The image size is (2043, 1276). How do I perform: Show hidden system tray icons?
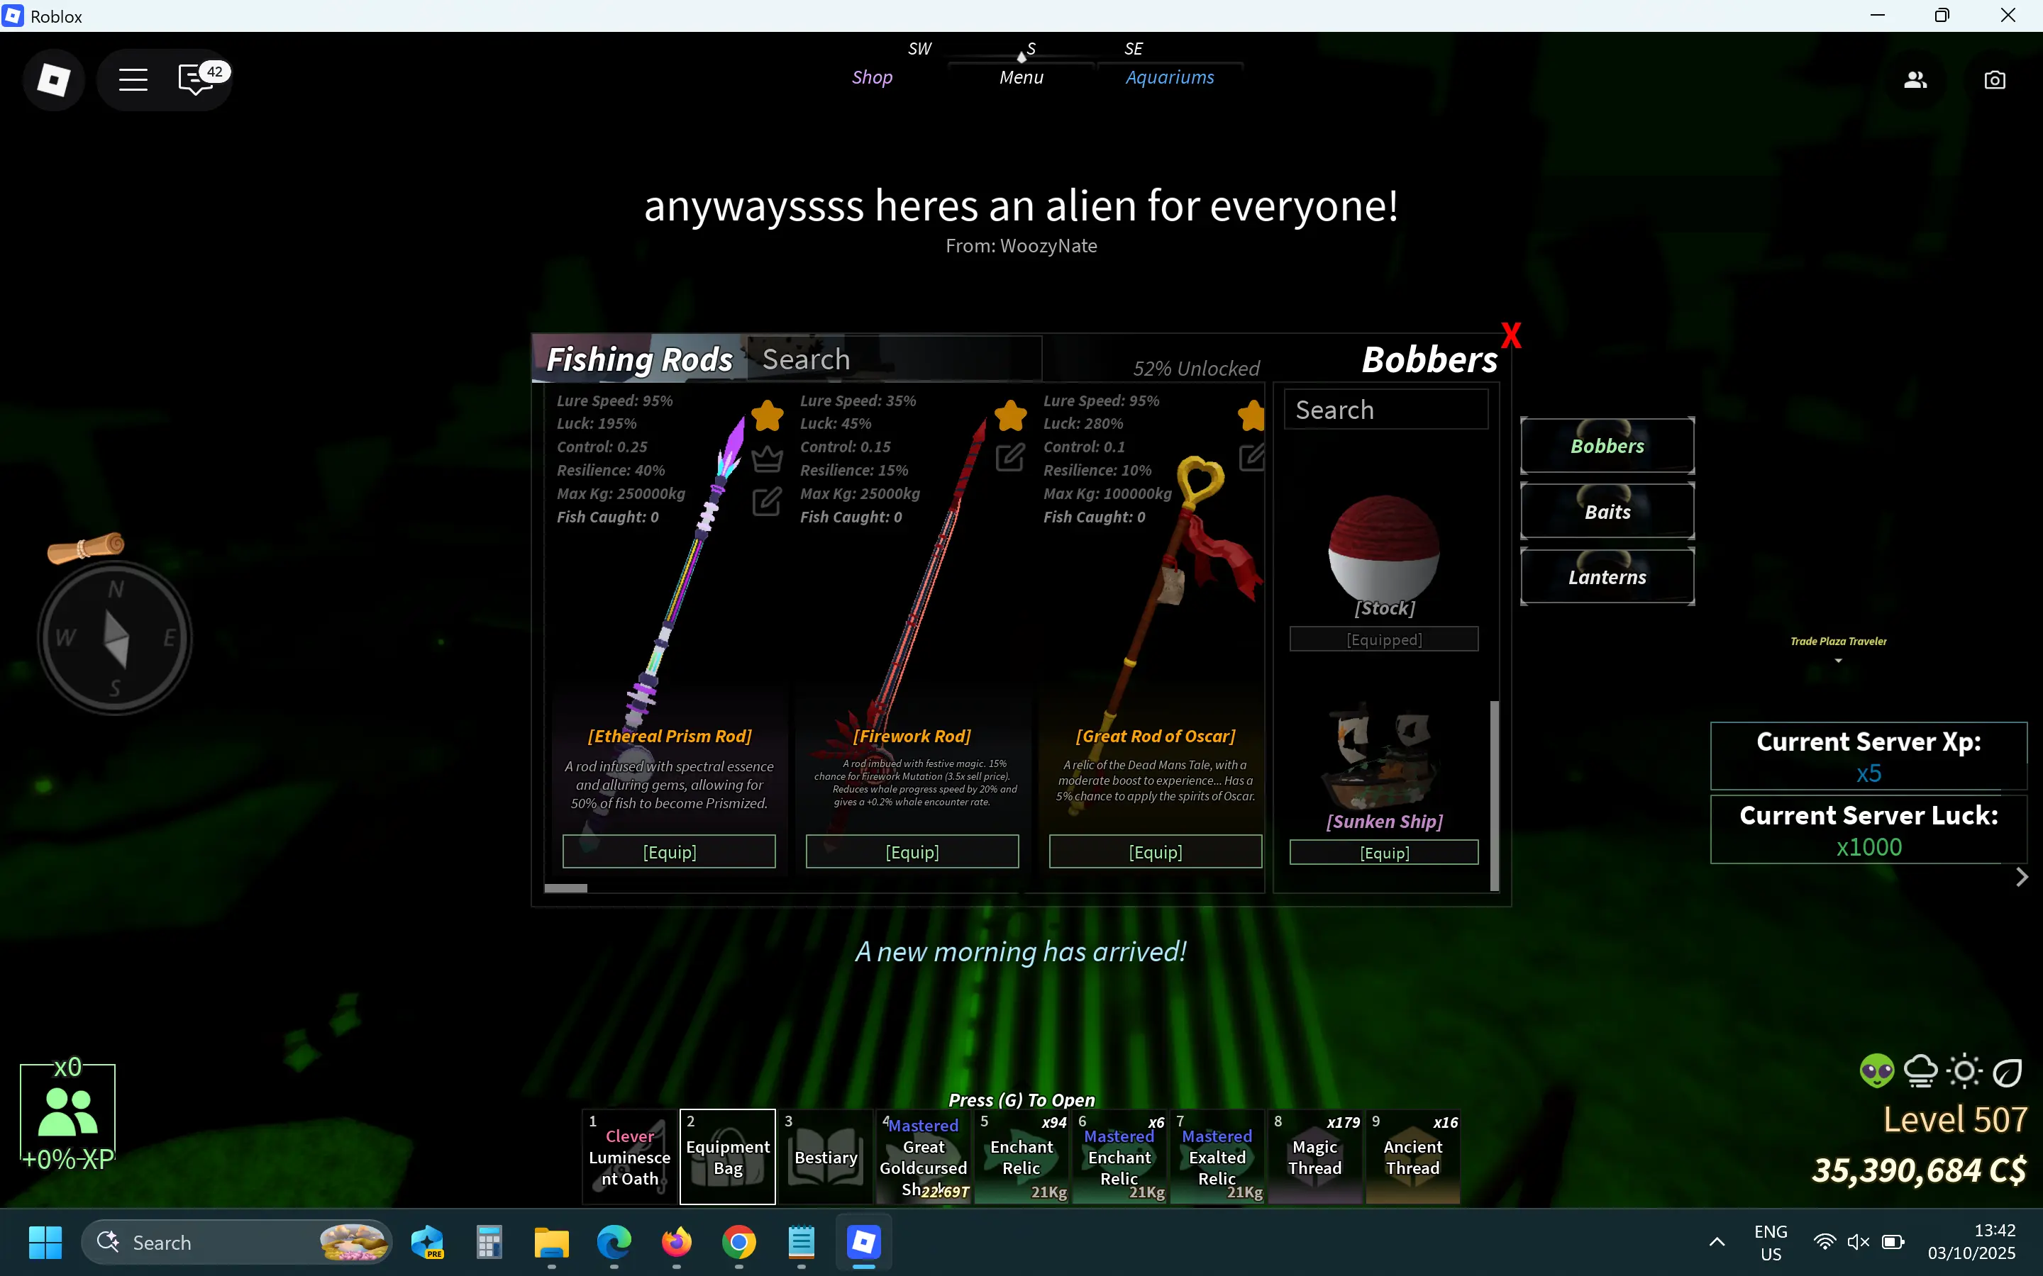point(1716,1241)
